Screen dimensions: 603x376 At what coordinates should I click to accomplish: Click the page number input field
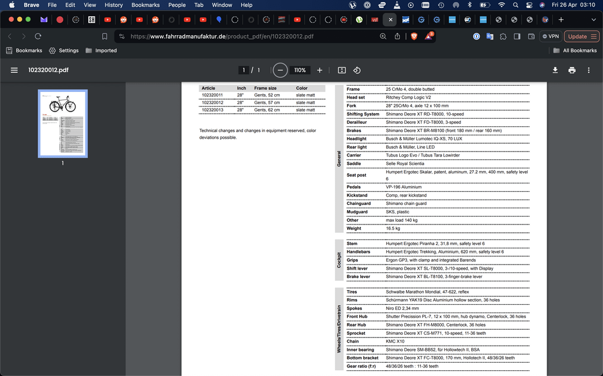243,70
